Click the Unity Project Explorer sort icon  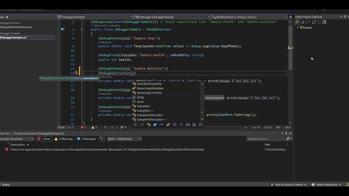coord(303,22)
